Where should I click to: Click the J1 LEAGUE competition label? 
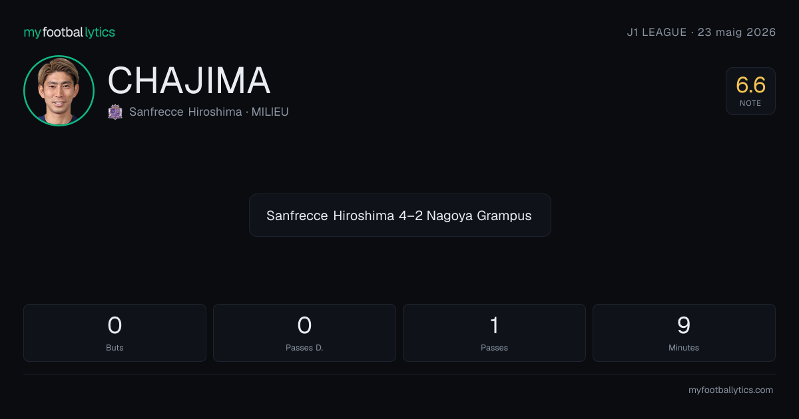(657, 32)
